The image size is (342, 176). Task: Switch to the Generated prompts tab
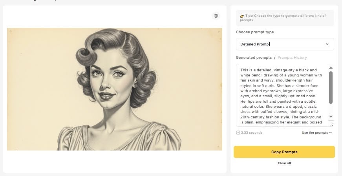click(x=254, y=58)
